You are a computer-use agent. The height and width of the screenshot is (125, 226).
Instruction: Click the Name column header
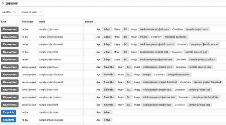[x=42, y=21]
